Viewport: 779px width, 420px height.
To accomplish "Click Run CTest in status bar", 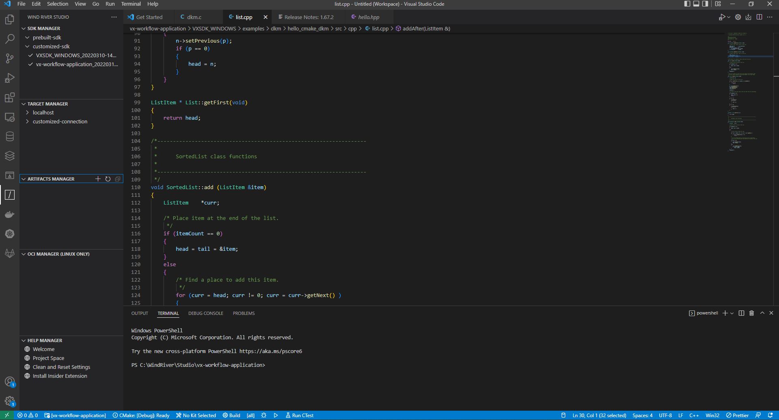I will point(299,415).
